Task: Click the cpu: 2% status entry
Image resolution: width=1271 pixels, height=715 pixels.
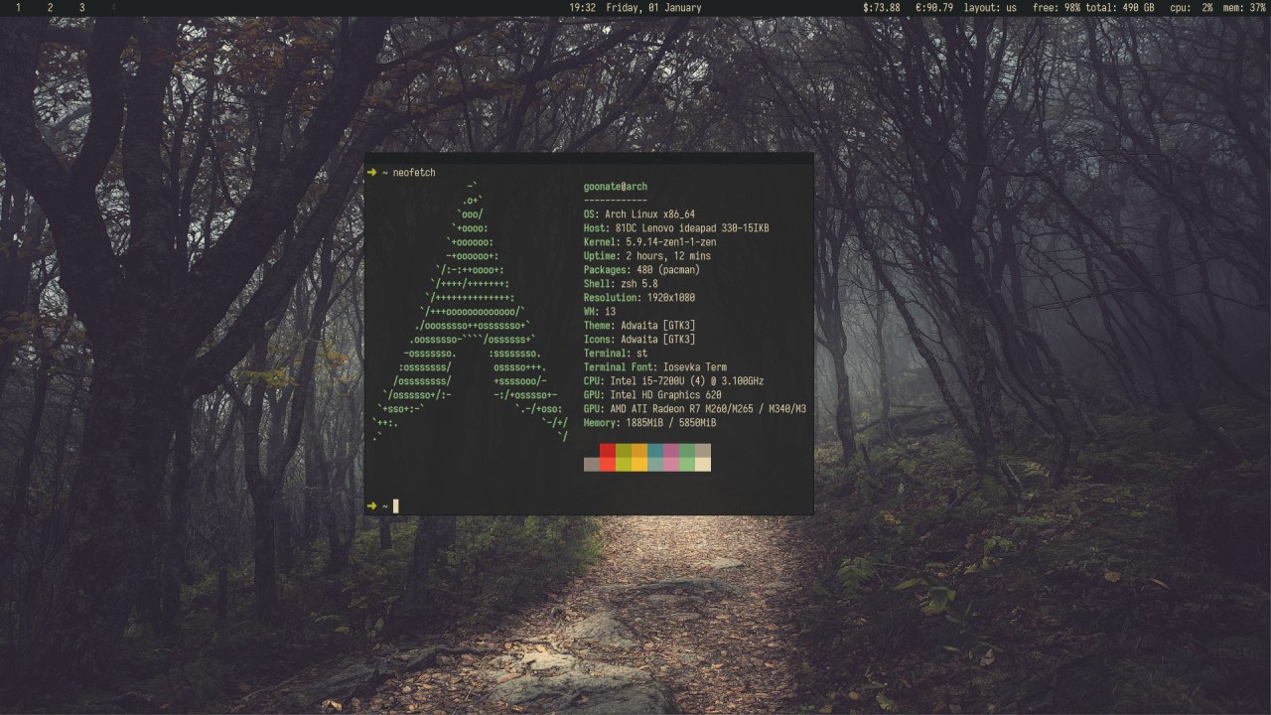Action: [1192, 7]
